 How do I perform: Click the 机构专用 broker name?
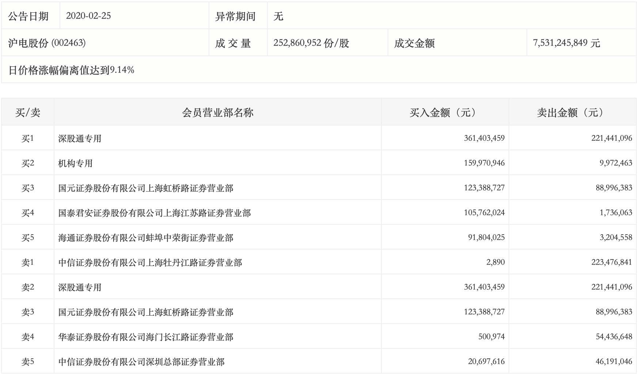click(75, 163)
